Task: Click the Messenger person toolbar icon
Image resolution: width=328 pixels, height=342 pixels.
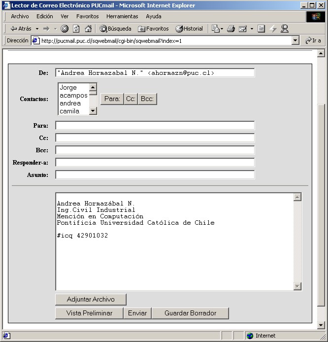Action: (x=285, y=29)
